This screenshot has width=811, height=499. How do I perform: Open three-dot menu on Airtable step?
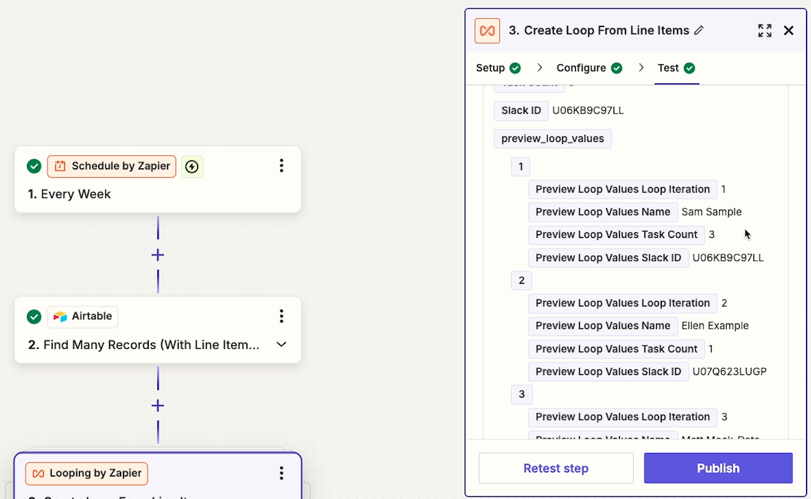[281, 316]
